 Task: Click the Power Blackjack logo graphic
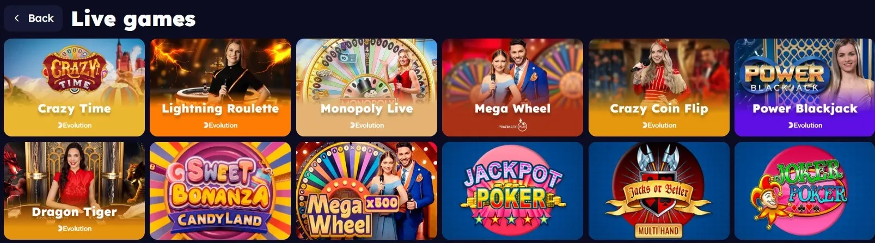pyautogui.click(x=784, y=77)
